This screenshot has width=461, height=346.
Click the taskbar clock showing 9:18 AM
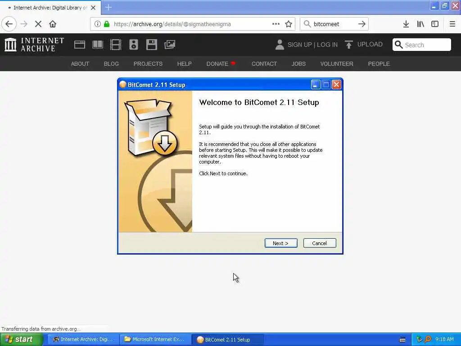tap(444, 339)
